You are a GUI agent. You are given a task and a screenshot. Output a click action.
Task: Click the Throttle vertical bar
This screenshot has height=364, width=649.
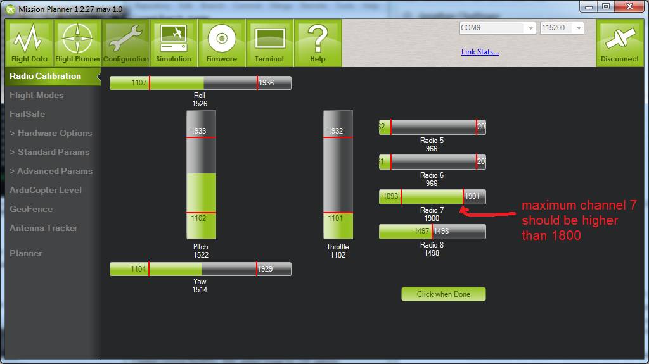pyautogui.click(x=338, y=175)
